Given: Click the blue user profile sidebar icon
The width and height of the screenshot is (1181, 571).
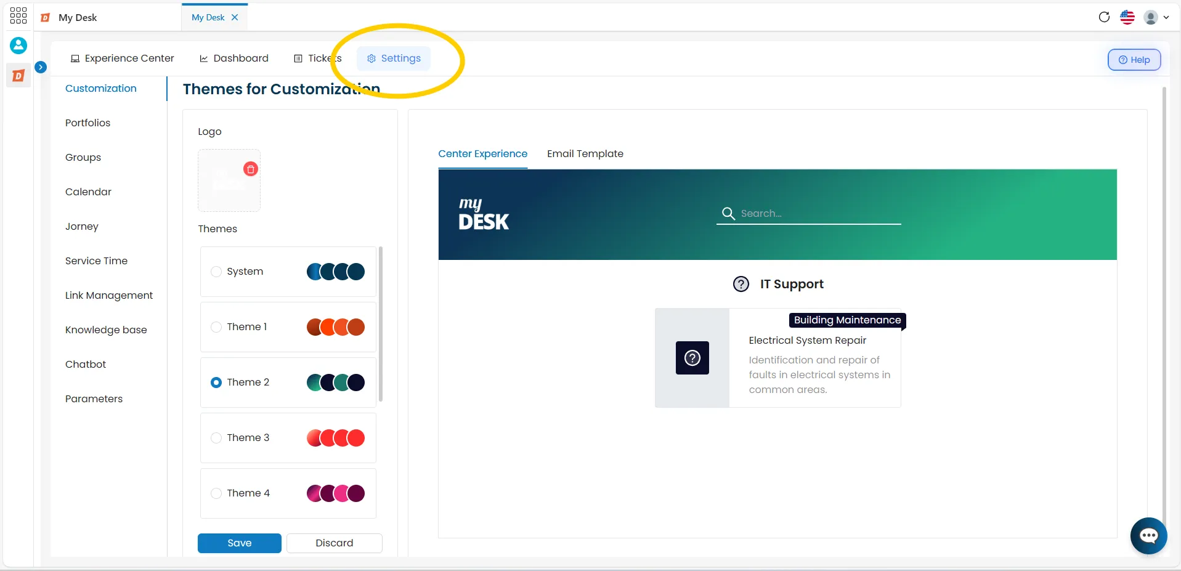Looking at the screenshot, I should 18,45.
